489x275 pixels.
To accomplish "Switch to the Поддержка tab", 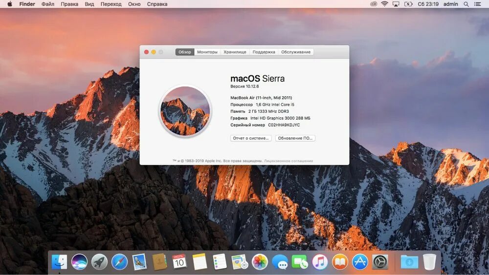I will tap(264, 52).
